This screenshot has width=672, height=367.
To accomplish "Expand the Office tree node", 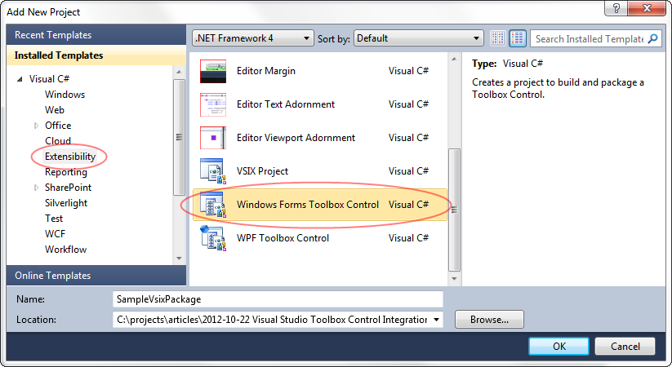I will pyautogui.click(x=36, y=126).
